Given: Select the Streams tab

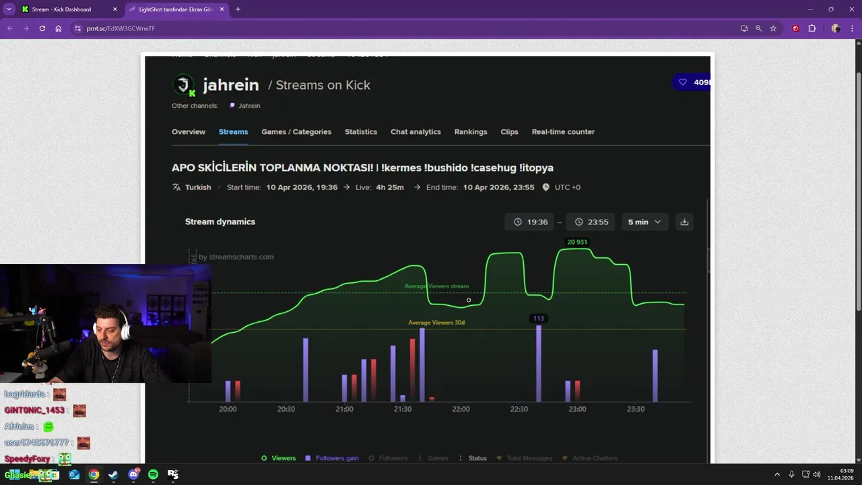Looking at the screenshot, I should pyautogui.click(x=233, y=132).
